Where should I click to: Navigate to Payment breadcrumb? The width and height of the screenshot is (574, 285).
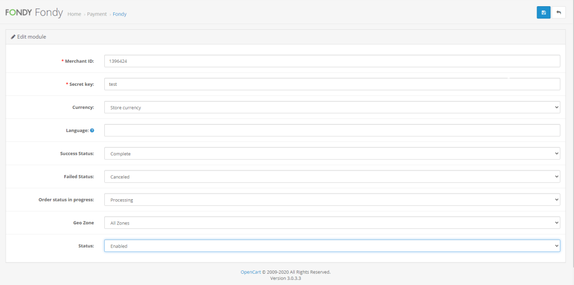[x=96, y=14]
